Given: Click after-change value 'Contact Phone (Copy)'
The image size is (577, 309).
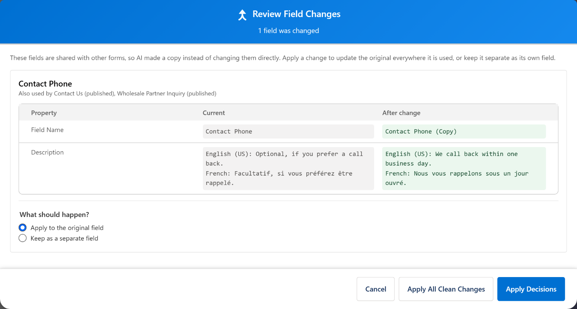Looking at the screenshot, I should (464, 131).
